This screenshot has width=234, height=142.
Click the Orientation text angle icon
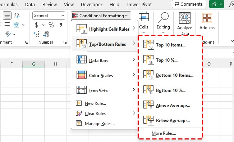[8, 34]
